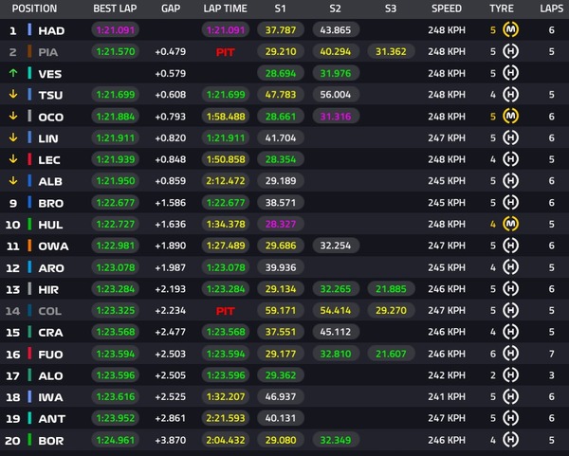Click the LAP TIME column header
Image resolution: width=569 pixels, height=456 pixels.
click(225, 9)
